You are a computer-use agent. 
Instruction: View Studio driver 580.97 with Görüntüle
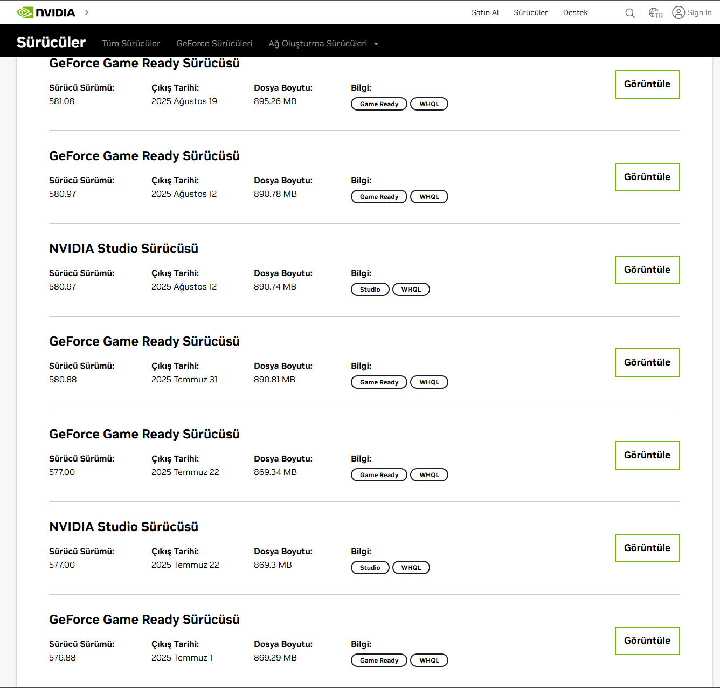[x=647, y=270]
